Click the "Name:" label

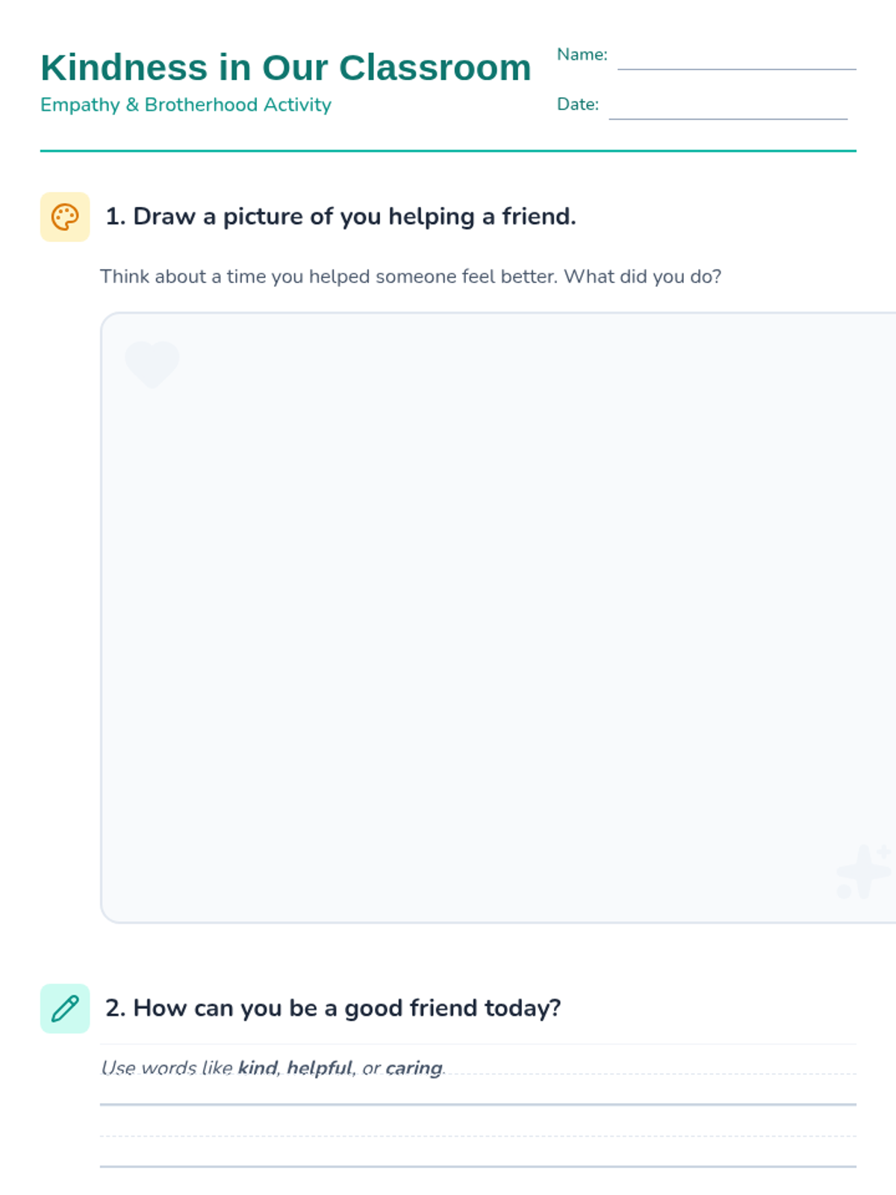[582, 55]
